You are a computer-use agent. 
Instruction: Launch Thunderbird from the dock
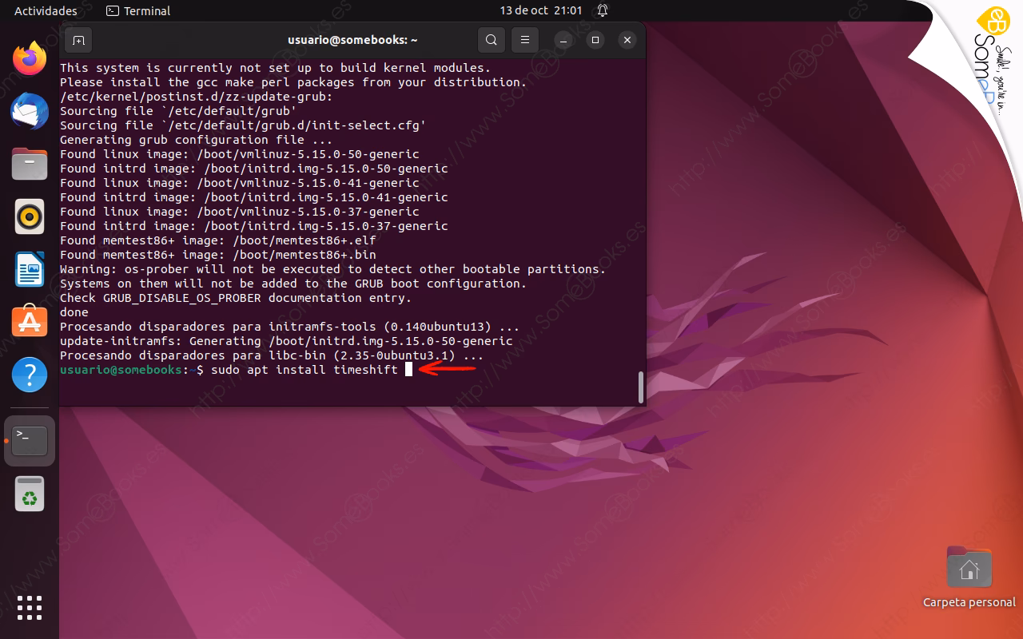point(30,111)
